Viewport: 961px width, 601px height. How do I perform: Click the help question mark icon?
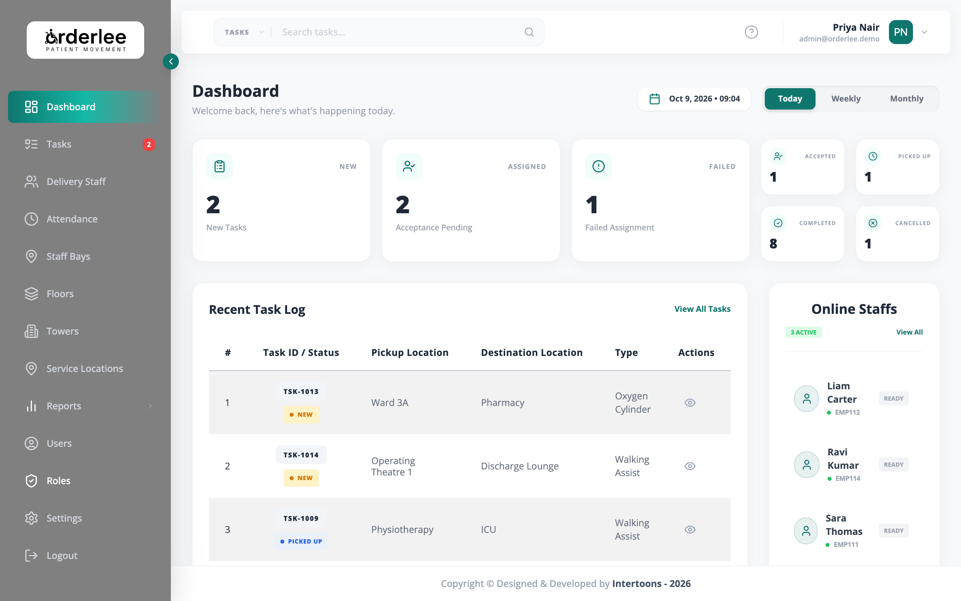[751, 32]
